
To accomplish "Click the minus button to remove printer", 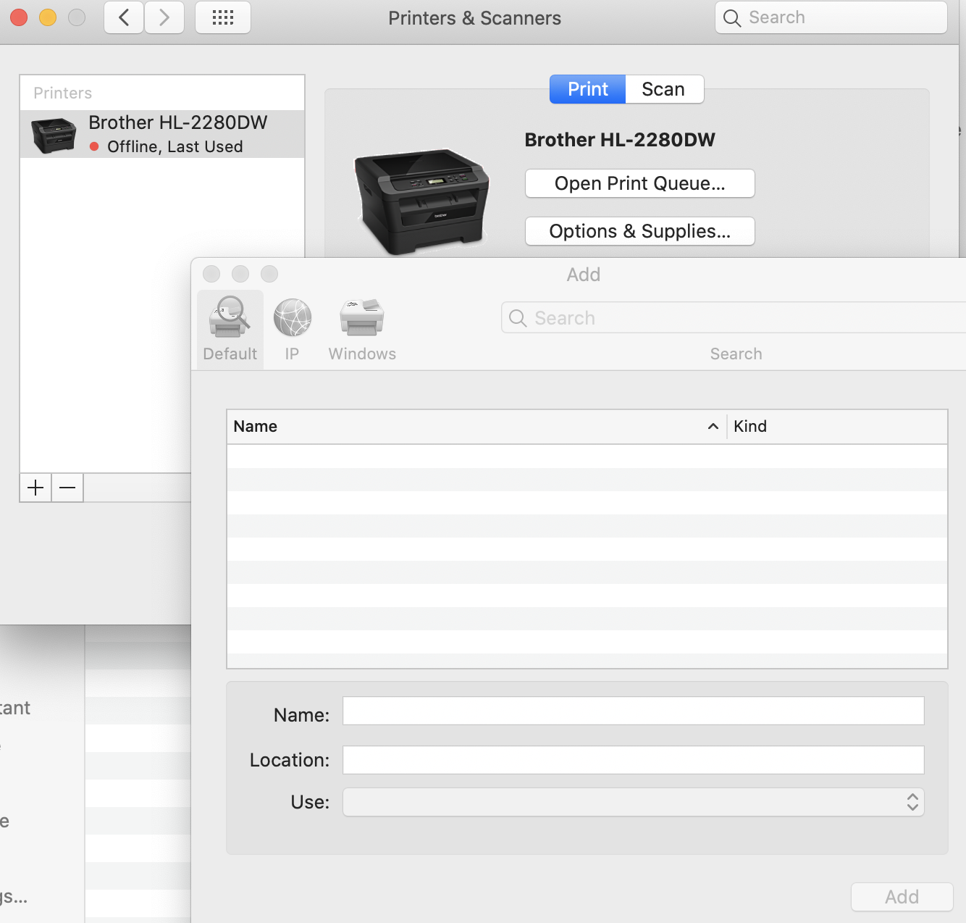I will tap(67, 488).
